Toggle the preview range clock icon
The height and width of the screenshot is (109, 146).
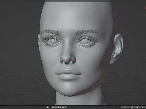(x=132, y=107)
